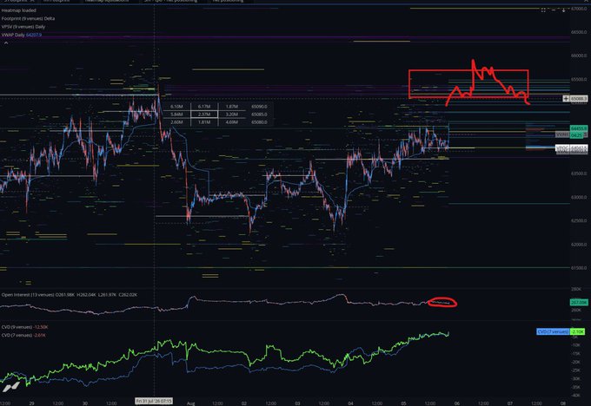The height and width of the screenshot is (406, 591).
Task: Click the green 64455 current price label
Action: (x=579, y=128)
